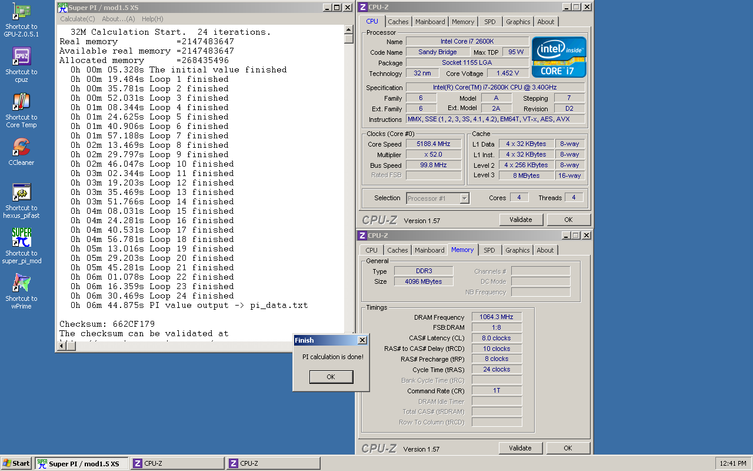Switch to Mainboard tab in top CPU-Z window

point(430,22)
